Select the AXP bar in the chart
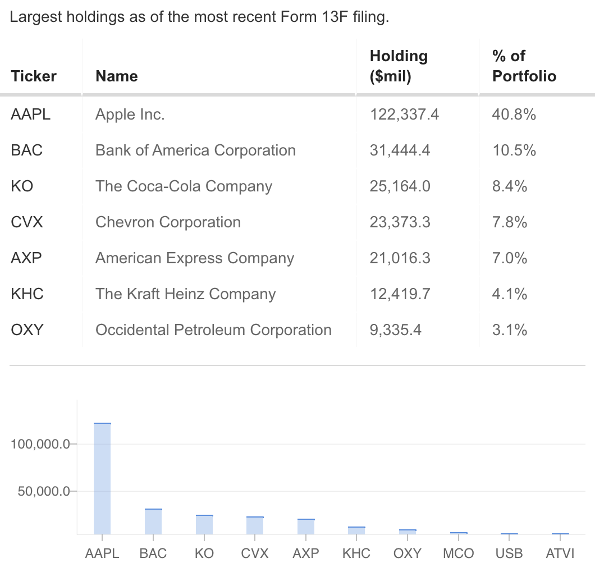Screen dimensions: 595x563 point(306,527)
